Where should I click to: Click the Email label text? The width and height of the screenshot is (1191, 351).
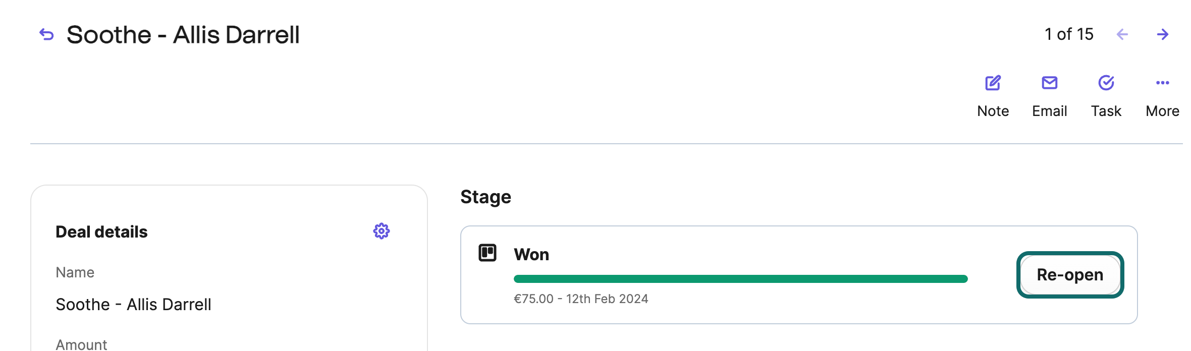[x=1049, y=111]
